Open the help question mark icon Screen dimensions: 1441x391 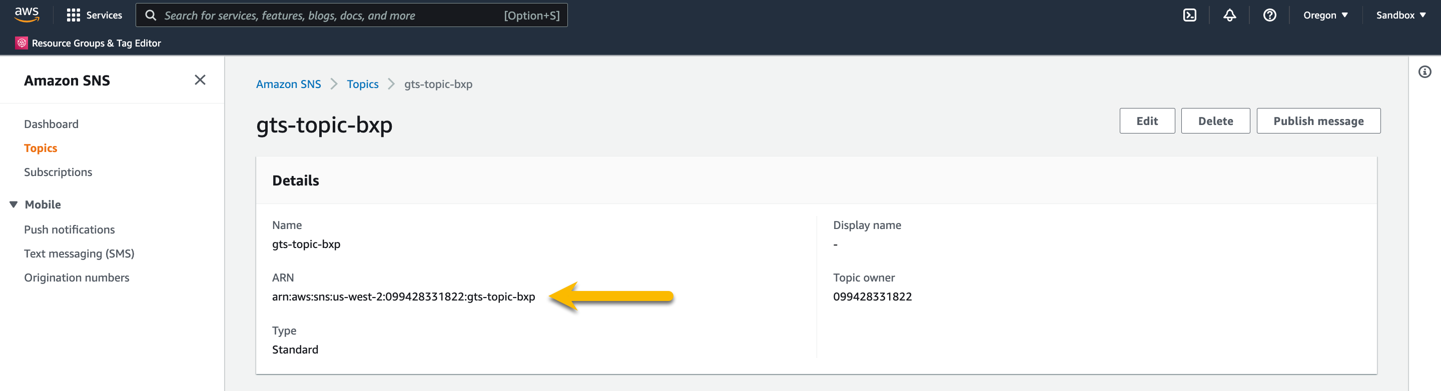tap(1269, 15)
